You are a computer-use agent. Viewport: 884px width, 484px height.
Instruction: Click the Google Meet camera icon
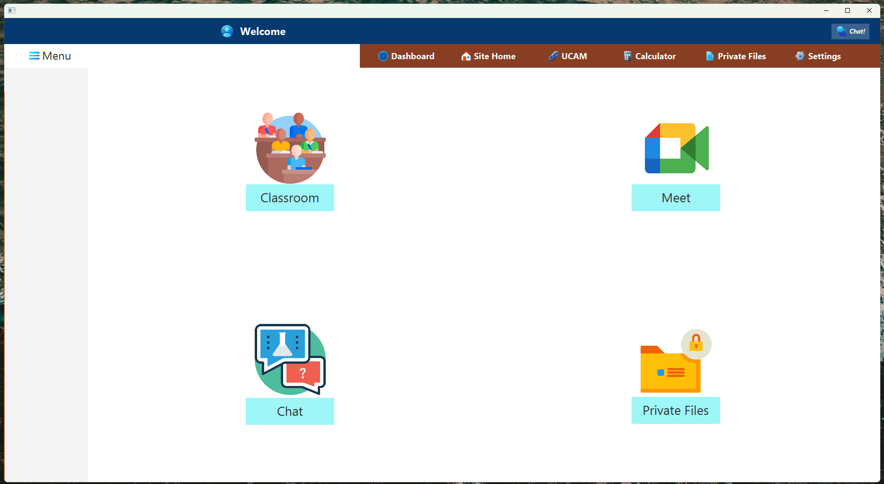677,148
